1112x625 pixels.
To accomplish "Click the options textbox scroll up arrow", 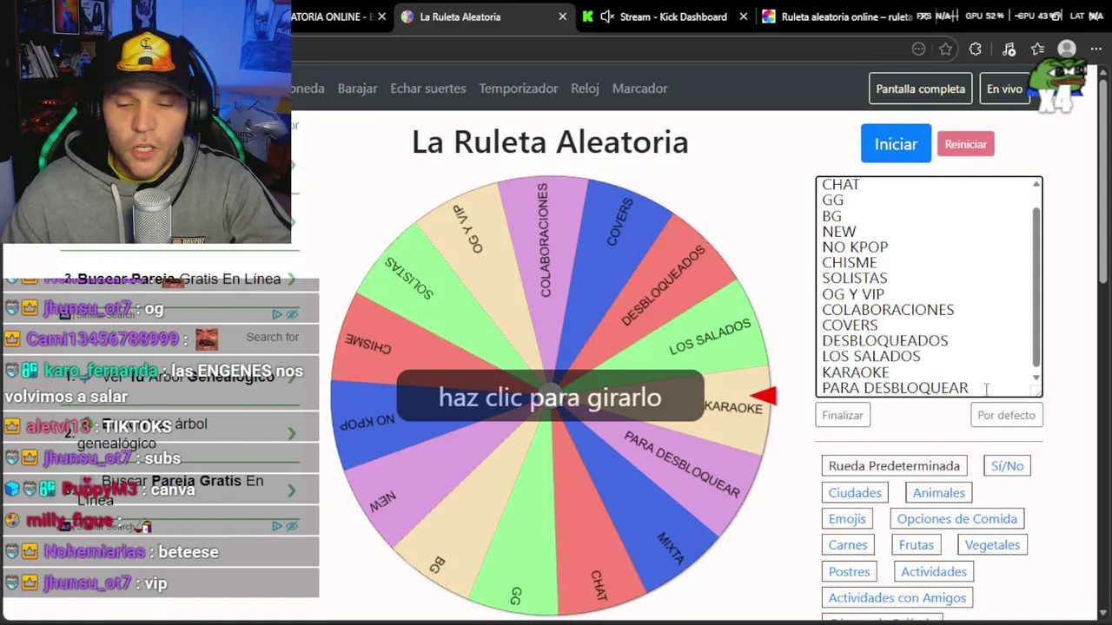I will [x=1036, y=184].
